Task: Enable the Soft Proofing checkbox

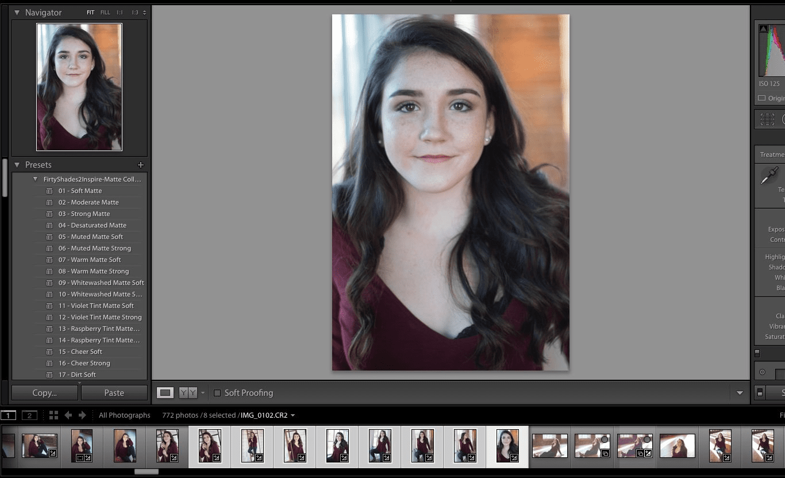Action: [217, 393]
